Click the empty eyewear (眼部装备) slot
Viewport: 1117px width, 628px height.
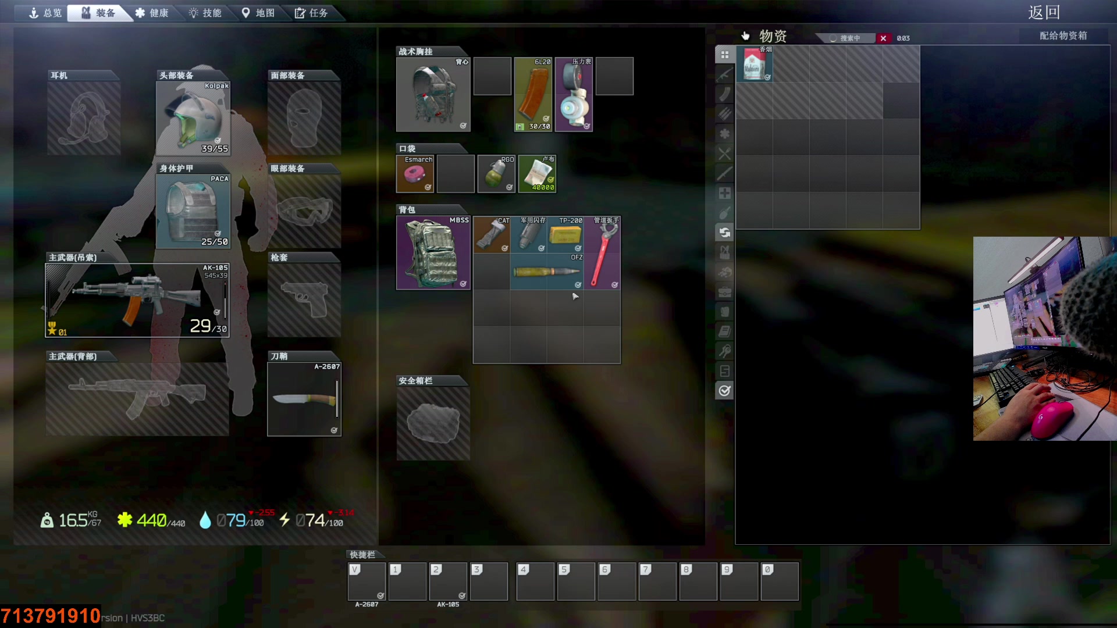(x=304, y=211)
